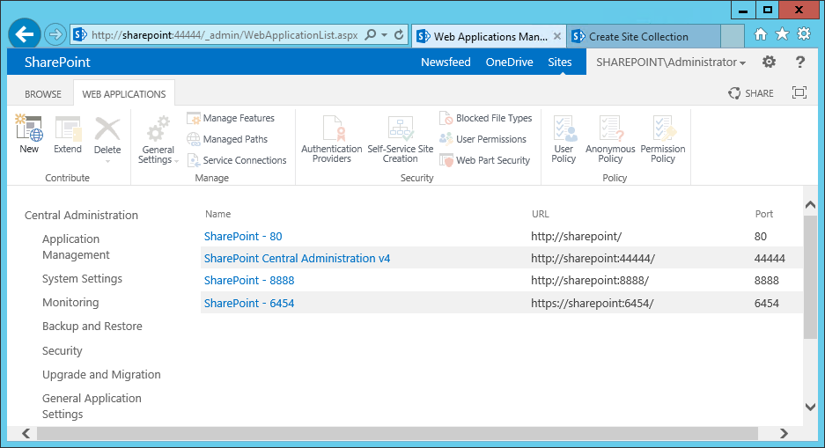Open Security in the sidebar
The height and width of the screenshot is (448, 825).
pos(63,350)
